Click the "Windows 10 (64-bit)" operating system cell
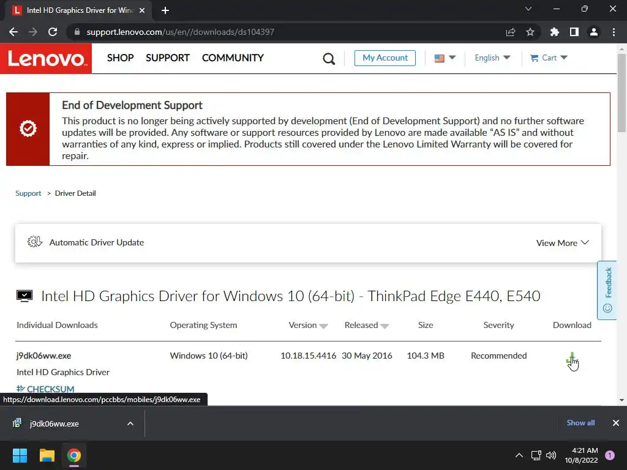 click(x=209, y=356)
